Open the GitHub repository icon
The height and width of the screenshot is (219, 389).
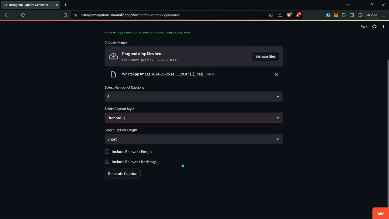(374, 26)
